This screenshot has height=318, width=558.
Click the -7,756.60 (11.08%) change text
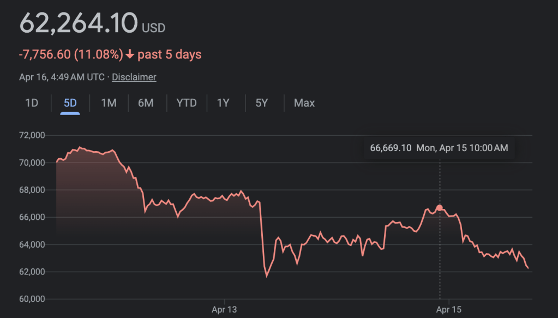pyautogui.click(x=71, y=55)
